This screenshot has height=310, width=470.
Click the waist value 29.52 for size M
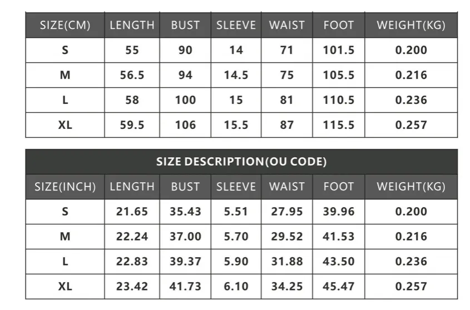click(x=287, y=237)
